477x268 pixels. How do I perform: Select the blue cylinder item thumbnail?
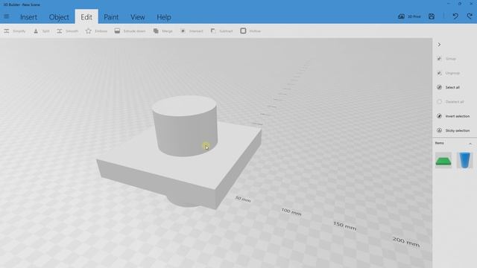464,161
